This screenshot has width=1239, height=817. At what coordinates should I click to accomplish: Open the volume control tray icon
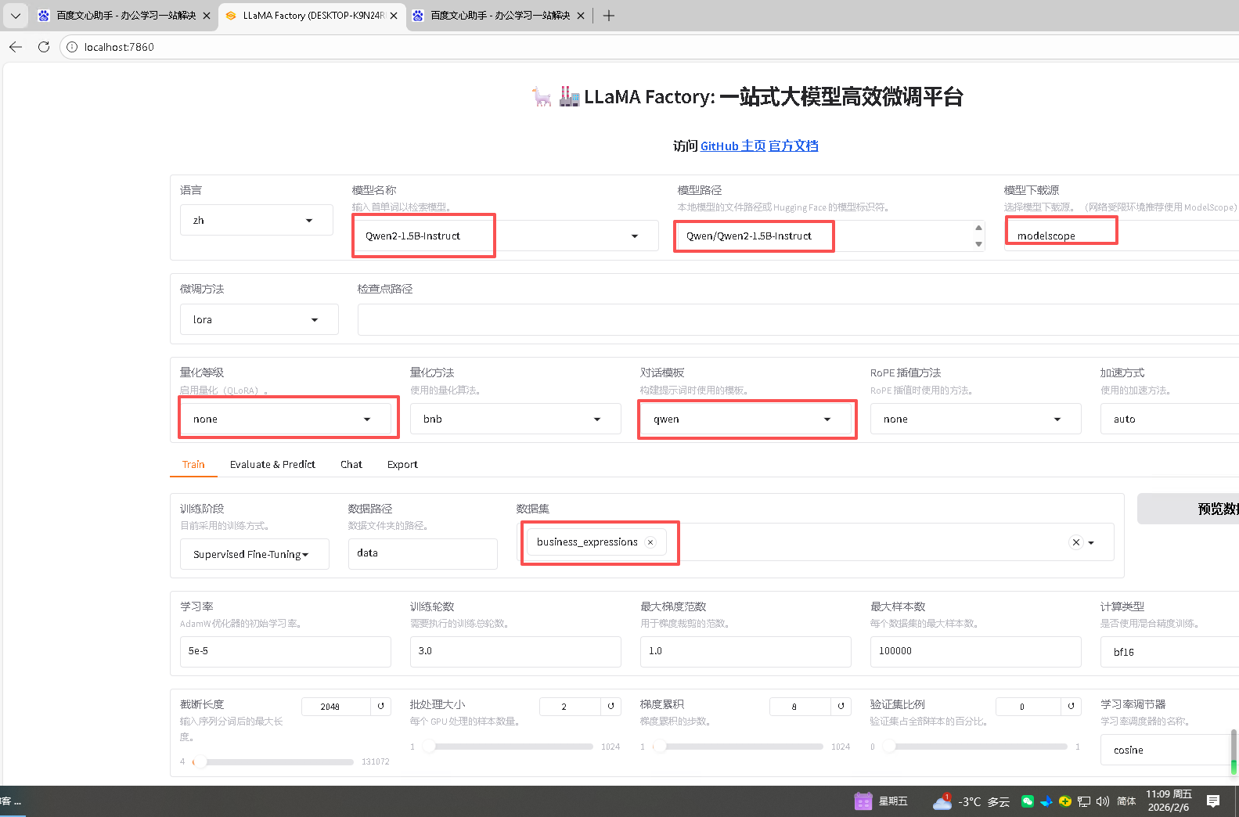click(x=1103, y=801)
